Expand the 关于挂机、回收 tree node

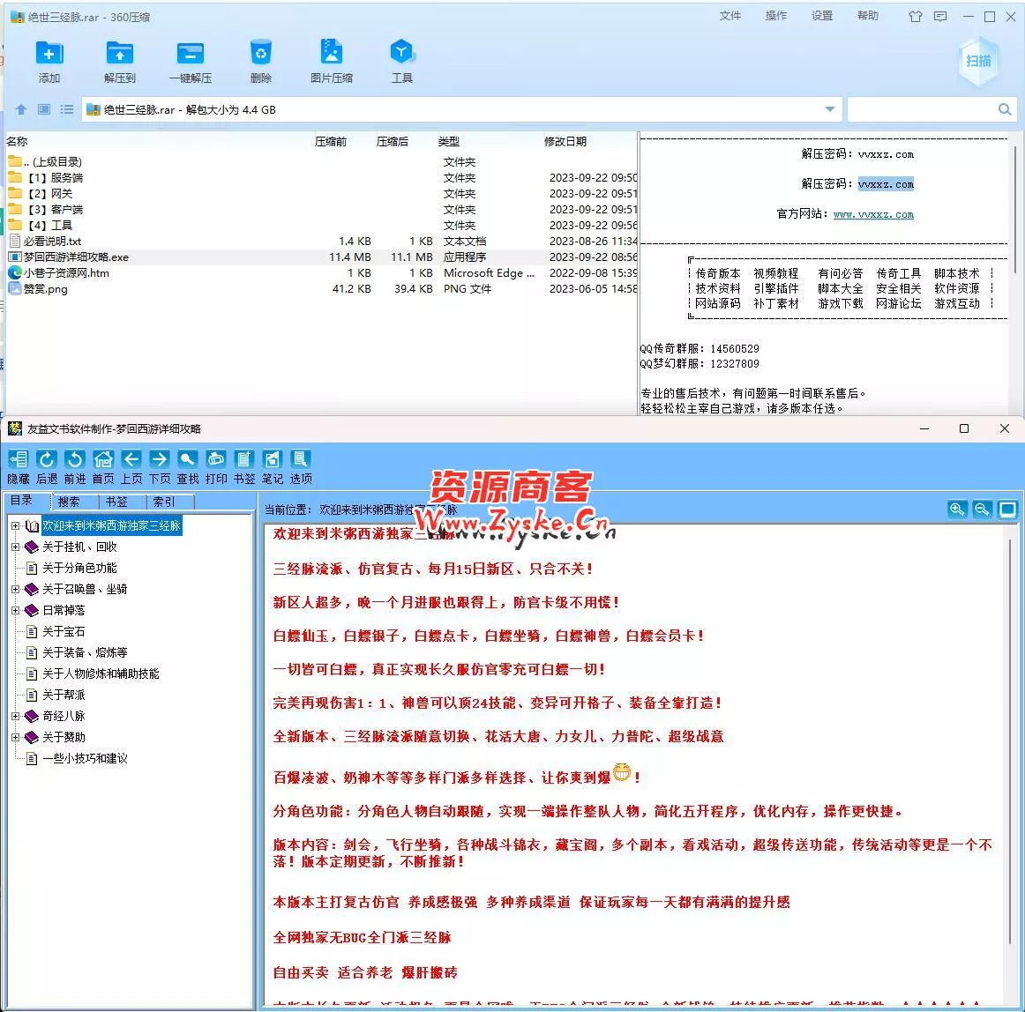[x=15, y=547]
